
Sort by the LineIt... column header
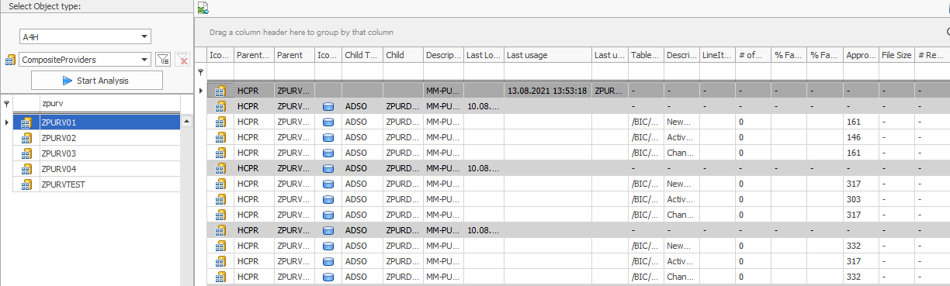coord(717,55)
